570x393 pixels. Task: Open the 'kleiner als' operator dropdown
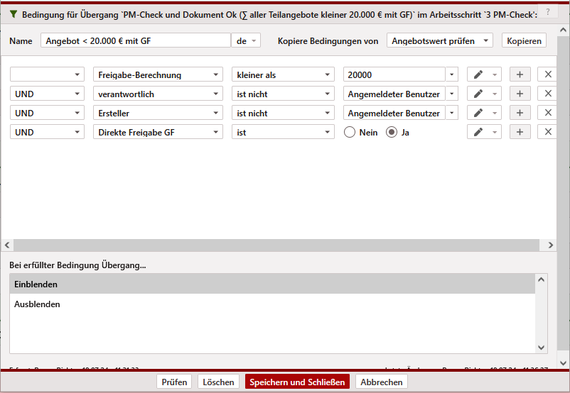click(x=283, y=74)
